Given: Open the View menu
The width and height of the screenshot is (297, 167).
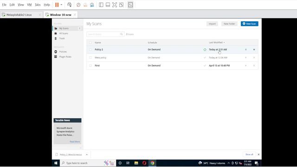Looking at the screenshot, I should (x=21, y=5).
